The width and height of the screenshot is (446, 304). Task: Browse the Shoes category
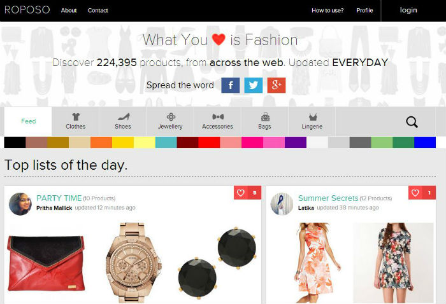point(122,121)
